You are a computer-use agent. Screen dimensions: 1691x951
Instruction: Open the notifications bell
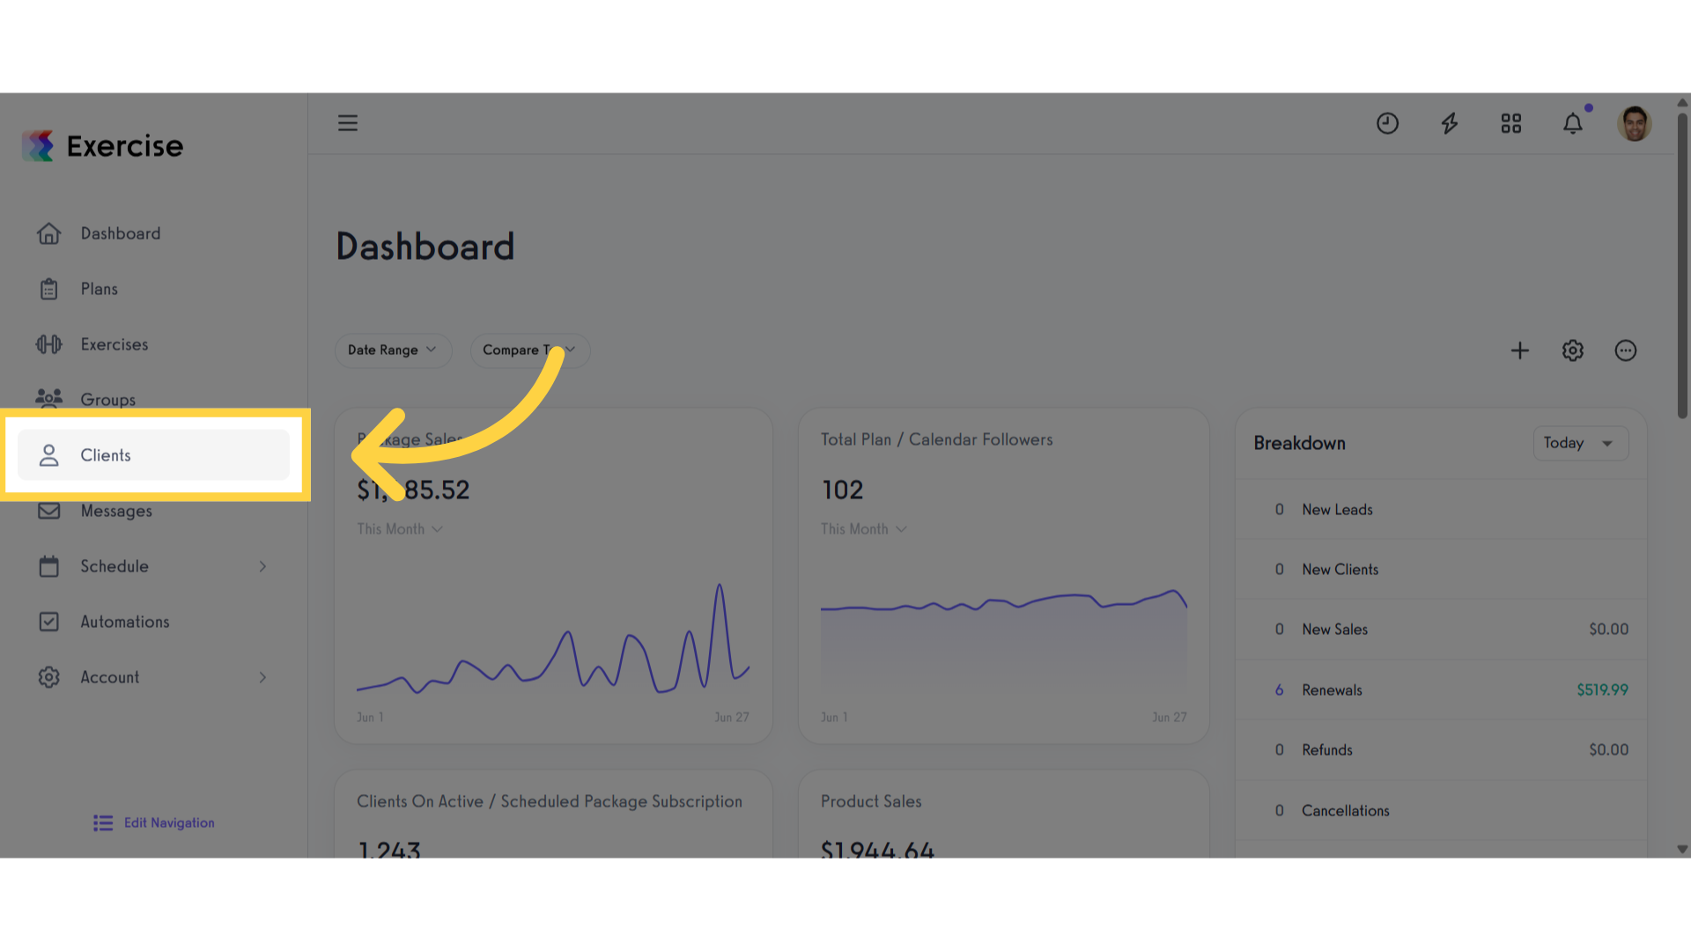coord(1573,123)
